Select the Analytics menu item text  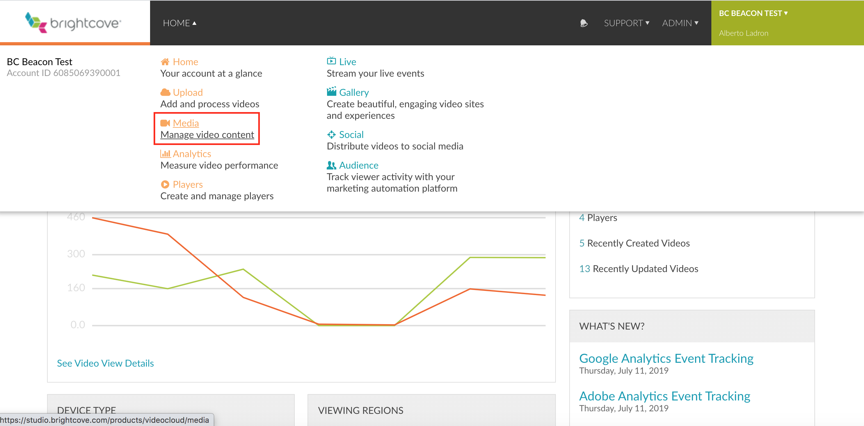[192, 154]
